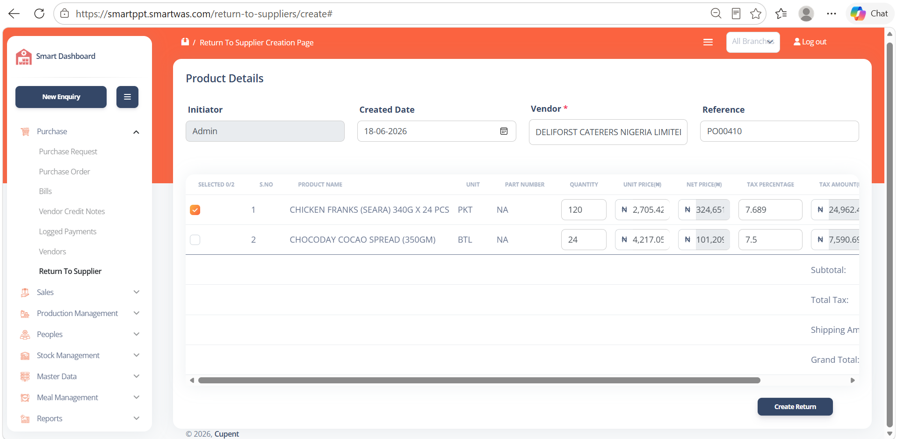Viewport: 897px width, 439px height.
Task: Click the Log out user icon
Action: click(797, 42)
